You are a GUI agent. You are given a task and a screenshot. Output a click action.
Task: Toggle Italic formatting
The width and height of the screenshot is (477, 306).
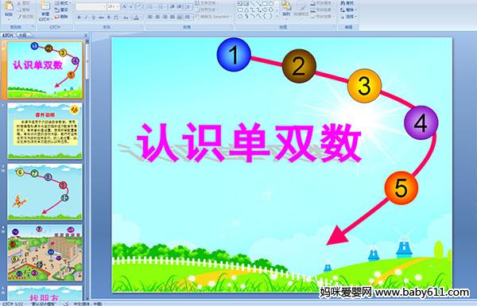87,17
